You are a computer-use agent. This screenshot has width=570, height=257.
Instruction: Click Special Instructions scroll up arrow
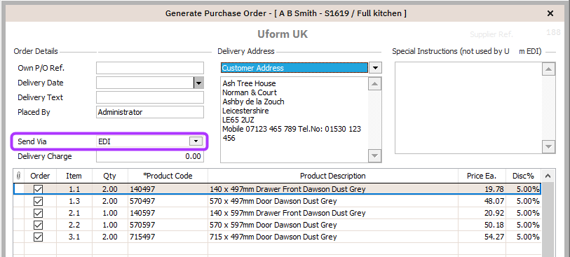(548, 69)
